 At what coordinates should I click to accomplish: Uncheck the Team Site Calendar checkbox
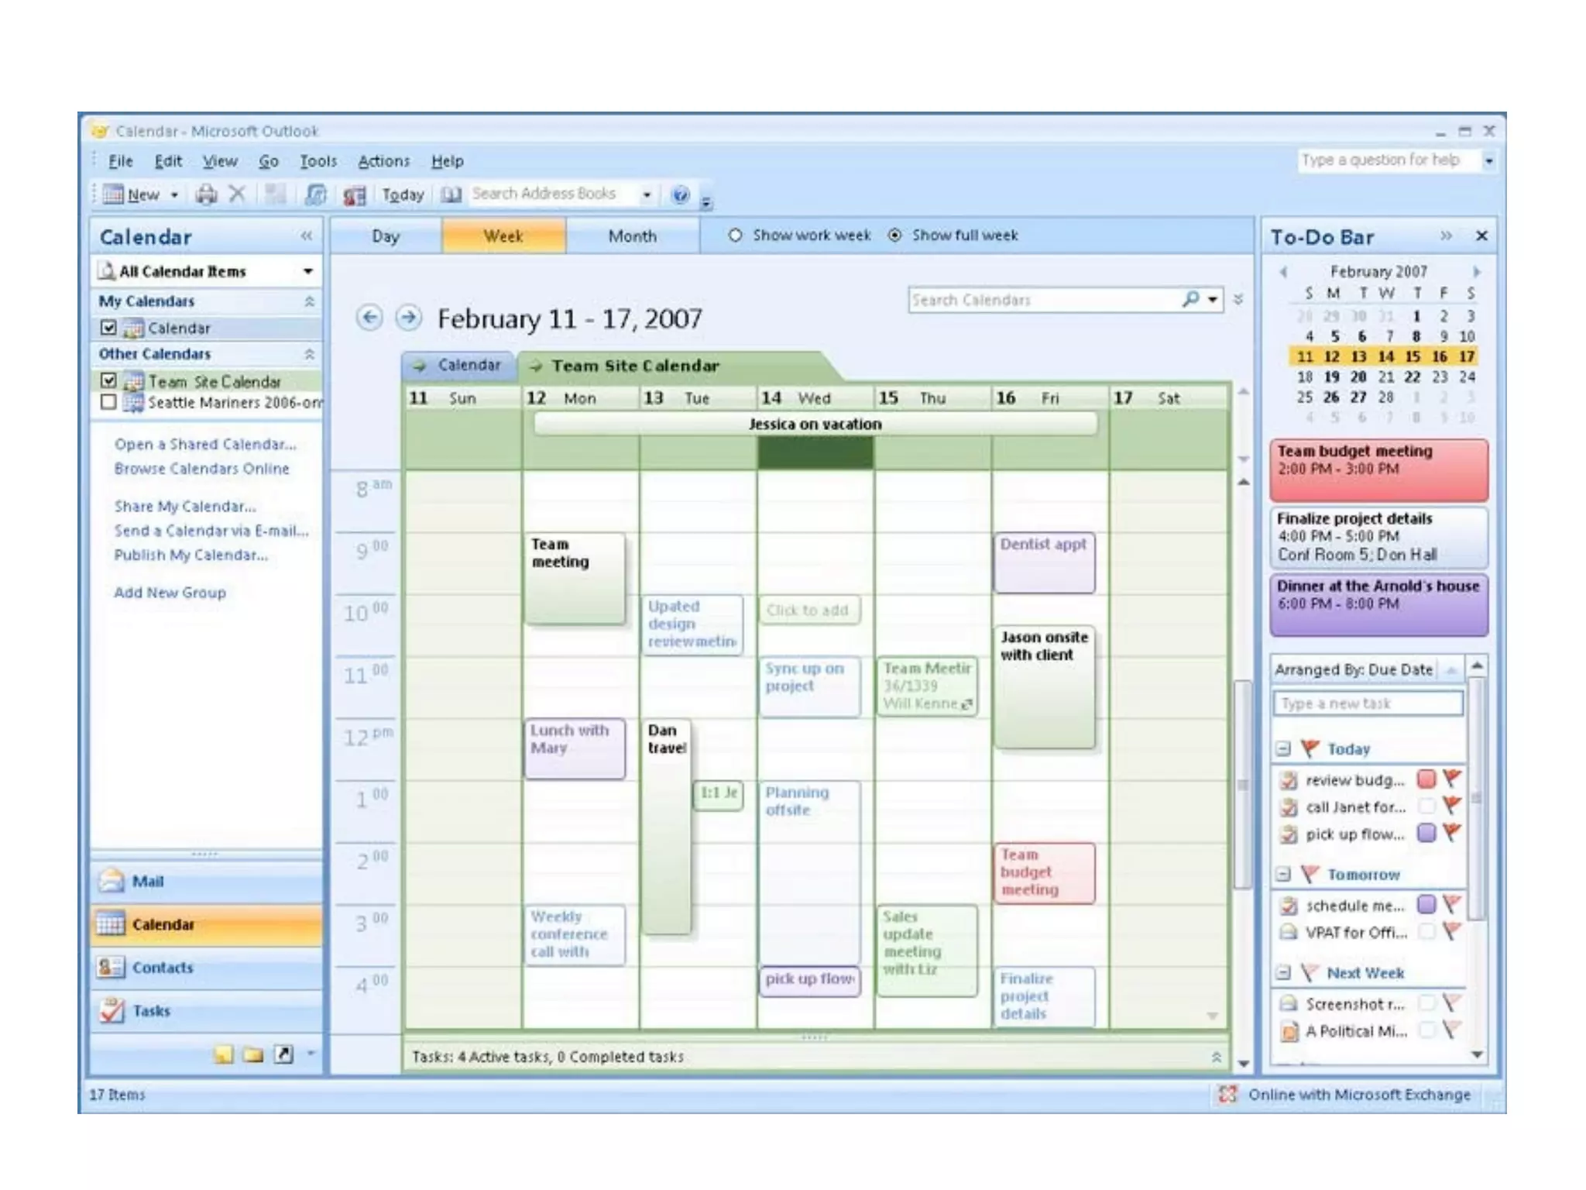[109, 380]
